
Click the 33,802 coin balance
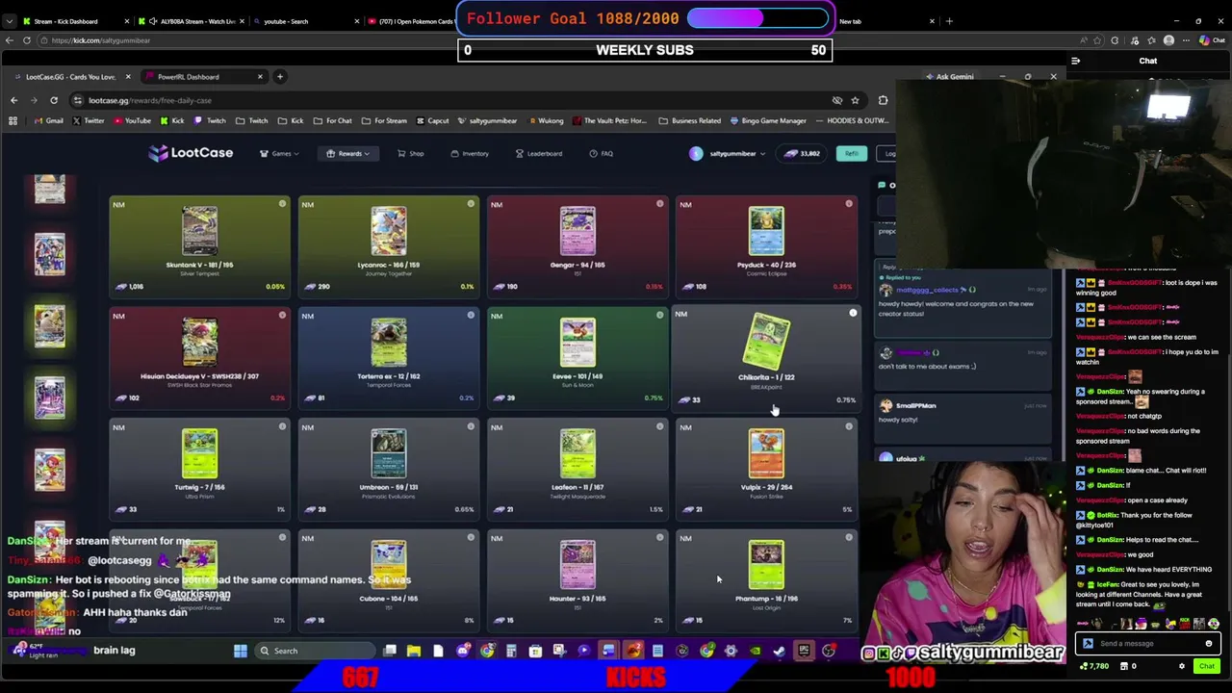pyautogui.click(x=804, y=153)
